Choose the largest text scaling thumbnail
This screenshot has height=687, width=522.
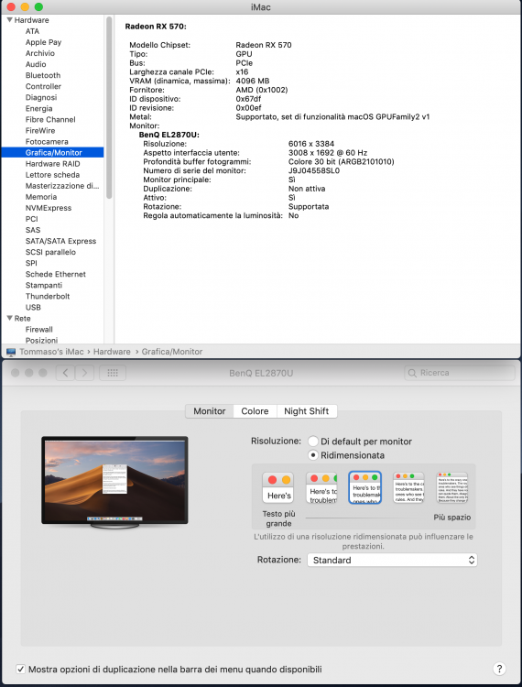tap(278, 487)
